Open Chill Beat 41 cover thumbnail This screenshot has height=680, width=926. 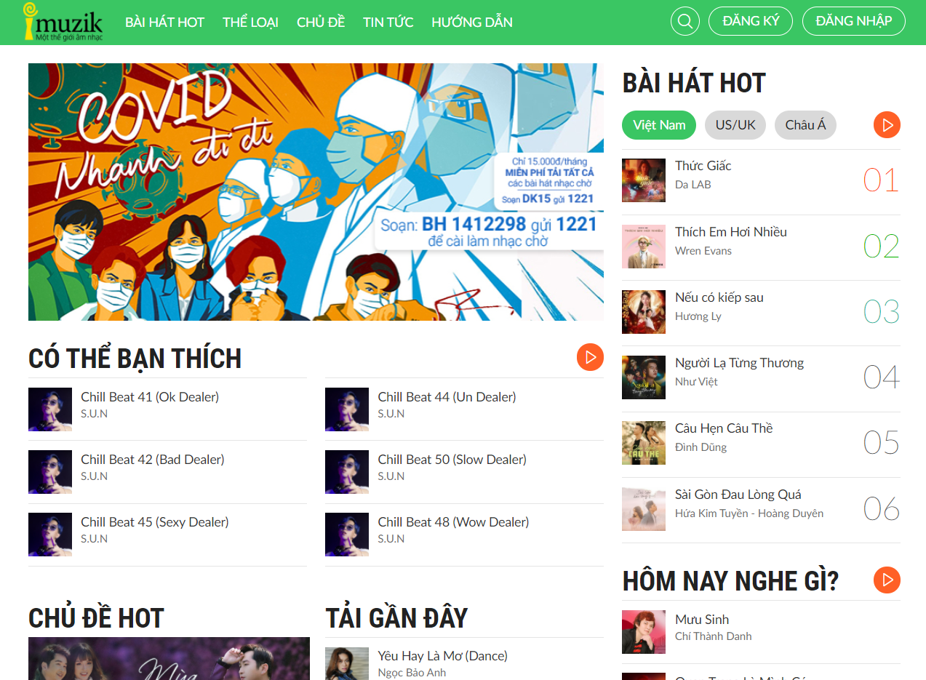[50, 409]
